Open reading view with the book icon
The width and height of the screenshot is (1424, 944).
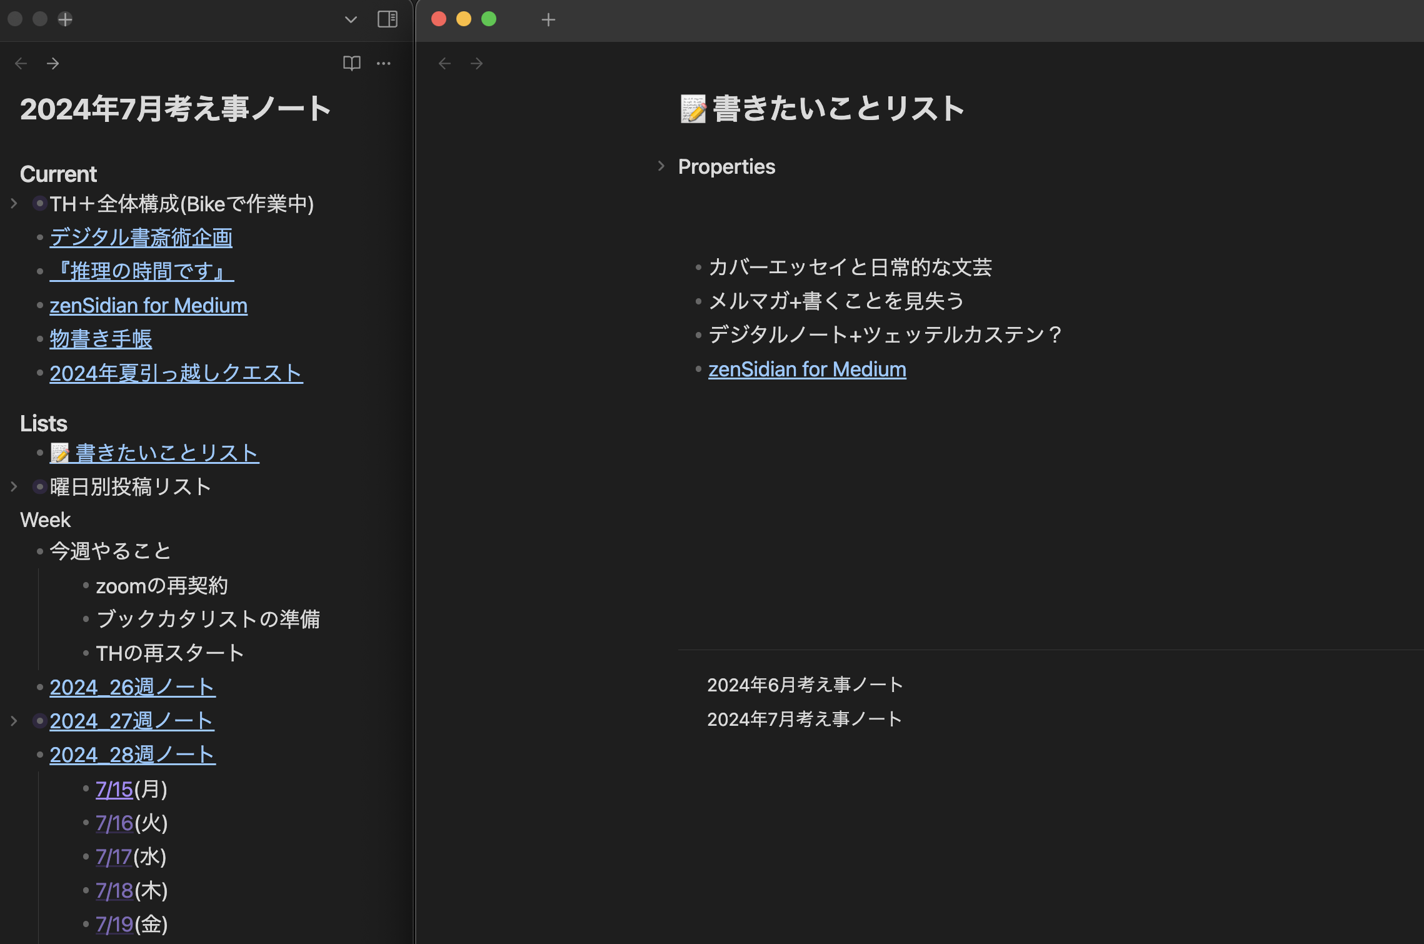coord(351,63)
